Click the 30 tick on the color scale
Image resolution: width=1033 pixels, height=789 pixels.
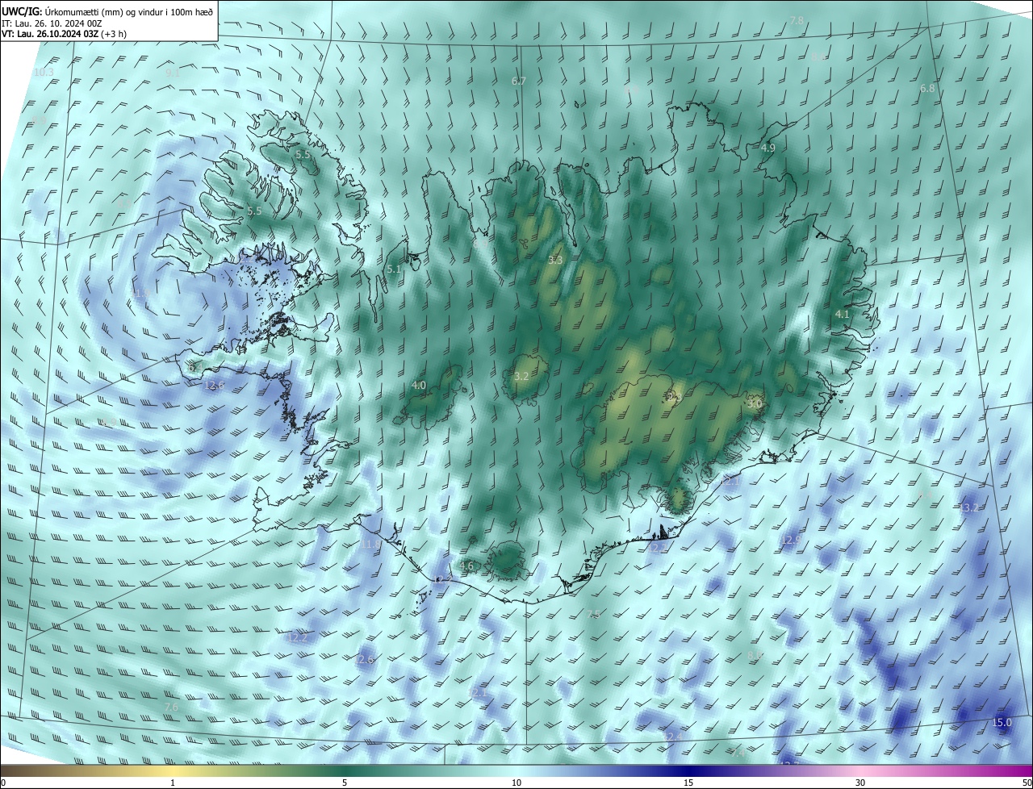tap(860, 783)
